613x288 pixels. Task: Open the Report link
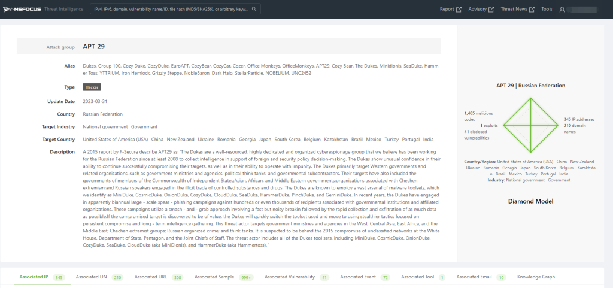pos(447,9)
